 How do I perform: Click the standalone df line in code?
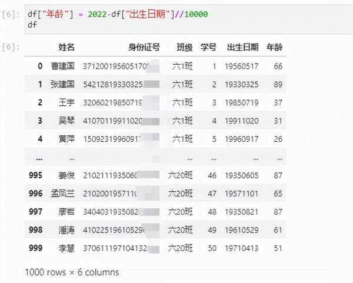tap(32, 25)
